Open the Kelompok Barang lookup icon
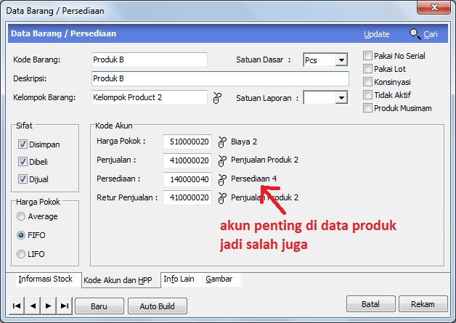The image size is (456, 323). (216, 97)
